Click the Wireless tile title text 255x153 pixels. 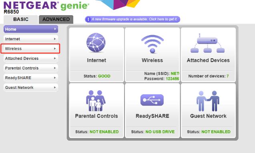pyautogui.click(x=152, y=60)
